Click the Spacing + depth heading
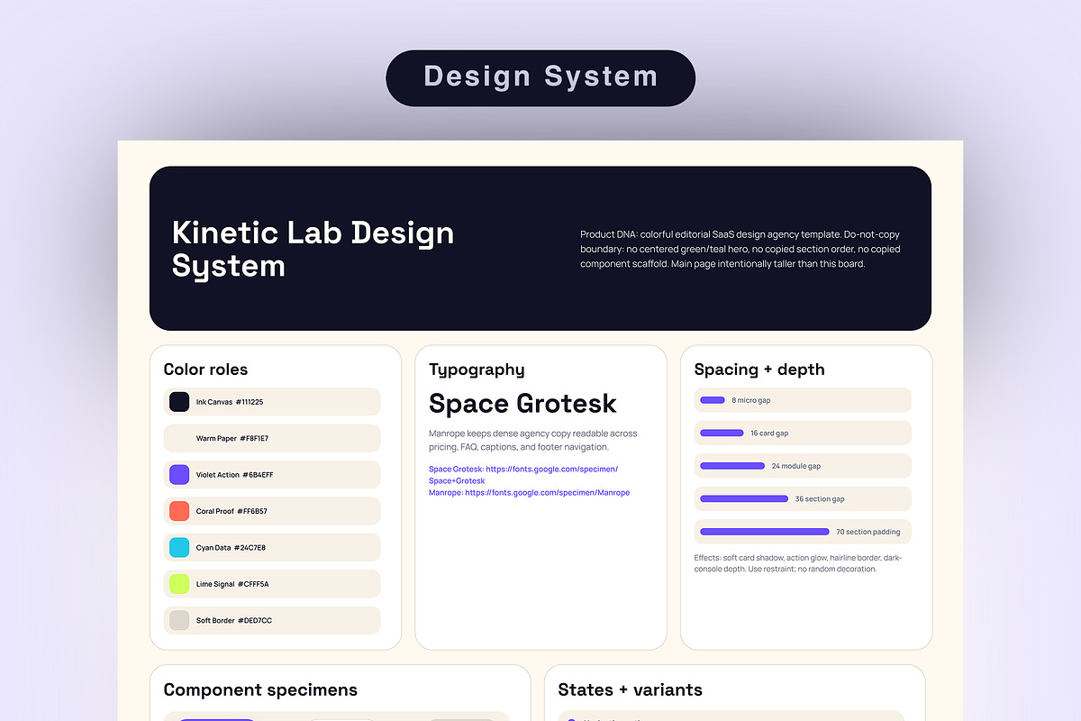 point(759,370)
